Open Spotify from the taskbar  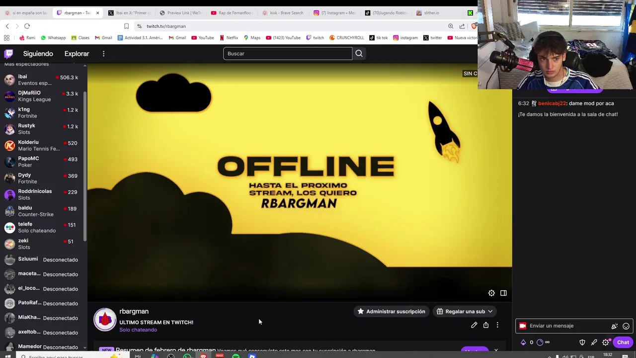click(236, 356)
